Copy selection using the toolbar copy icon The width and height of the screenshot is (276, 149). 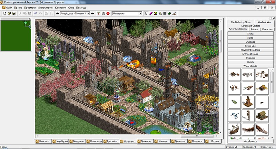(25, 13)
